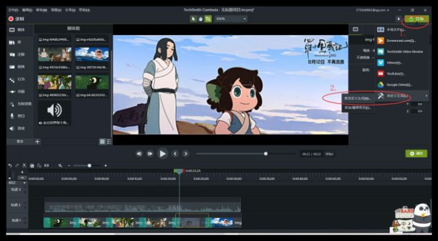Click the green Share button

(x=417, y=19)
